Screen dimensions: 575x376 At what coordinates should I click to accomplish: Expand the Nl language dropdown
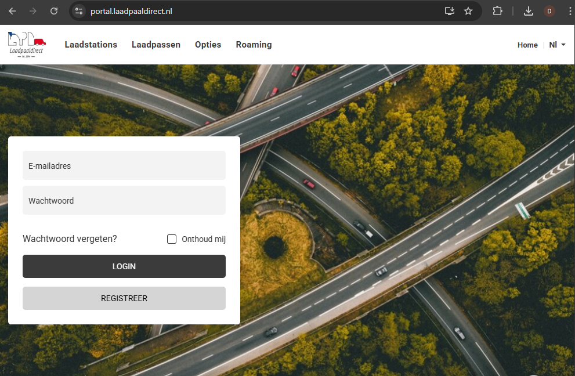557,45
